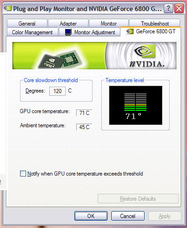The width and height of the screenshot is (187, 228).
Task: Confirm with the OK button
Action: pos(91,216)
